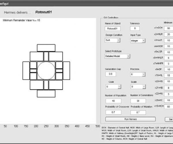
Task: Click the x5=LSR minimum value field
Action: click(x=168, y=52)
